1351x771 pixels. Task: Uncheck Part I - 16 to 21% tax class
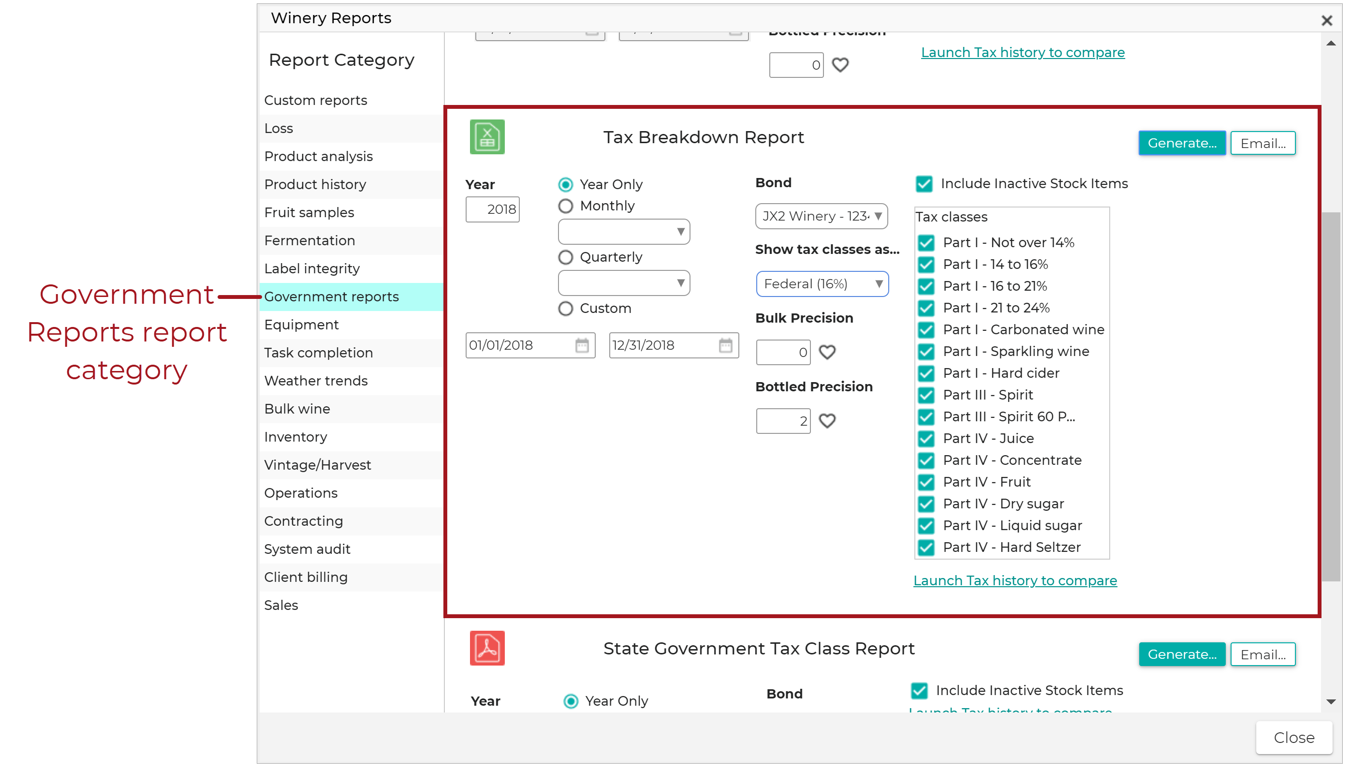tap(926, 286)
